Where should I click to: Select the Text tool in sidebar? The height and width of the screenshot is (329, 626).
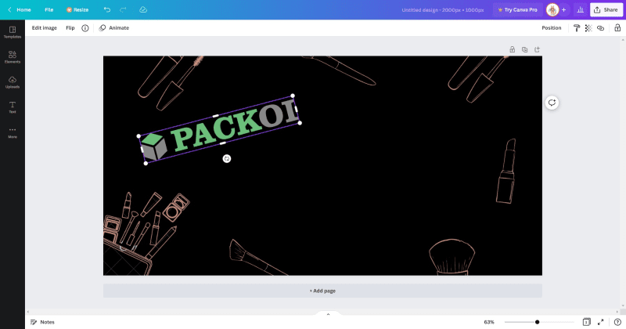tap(12, 107)
